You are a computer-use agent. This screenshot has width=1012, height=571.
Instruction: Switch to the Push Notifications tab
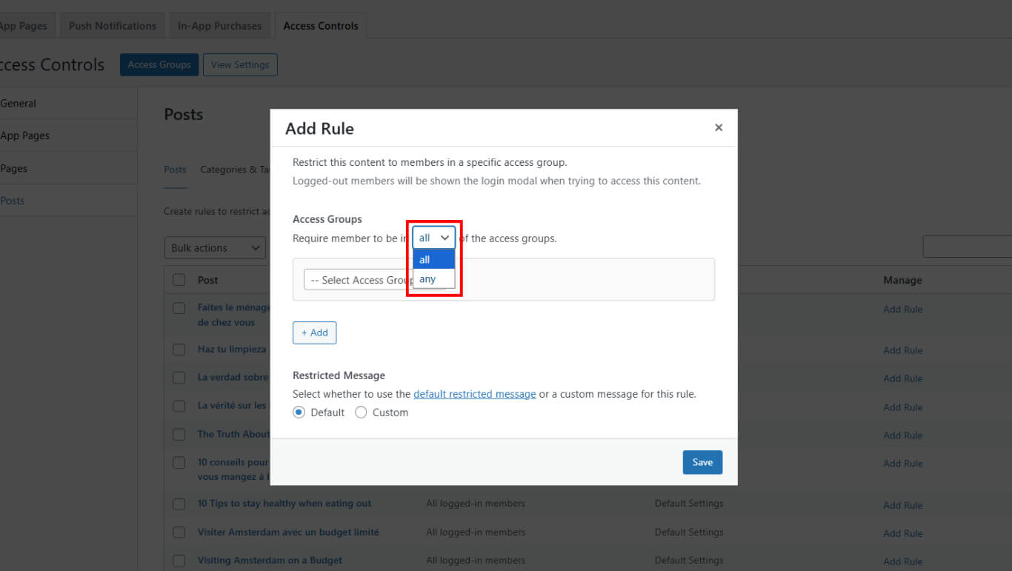point(113,26)
